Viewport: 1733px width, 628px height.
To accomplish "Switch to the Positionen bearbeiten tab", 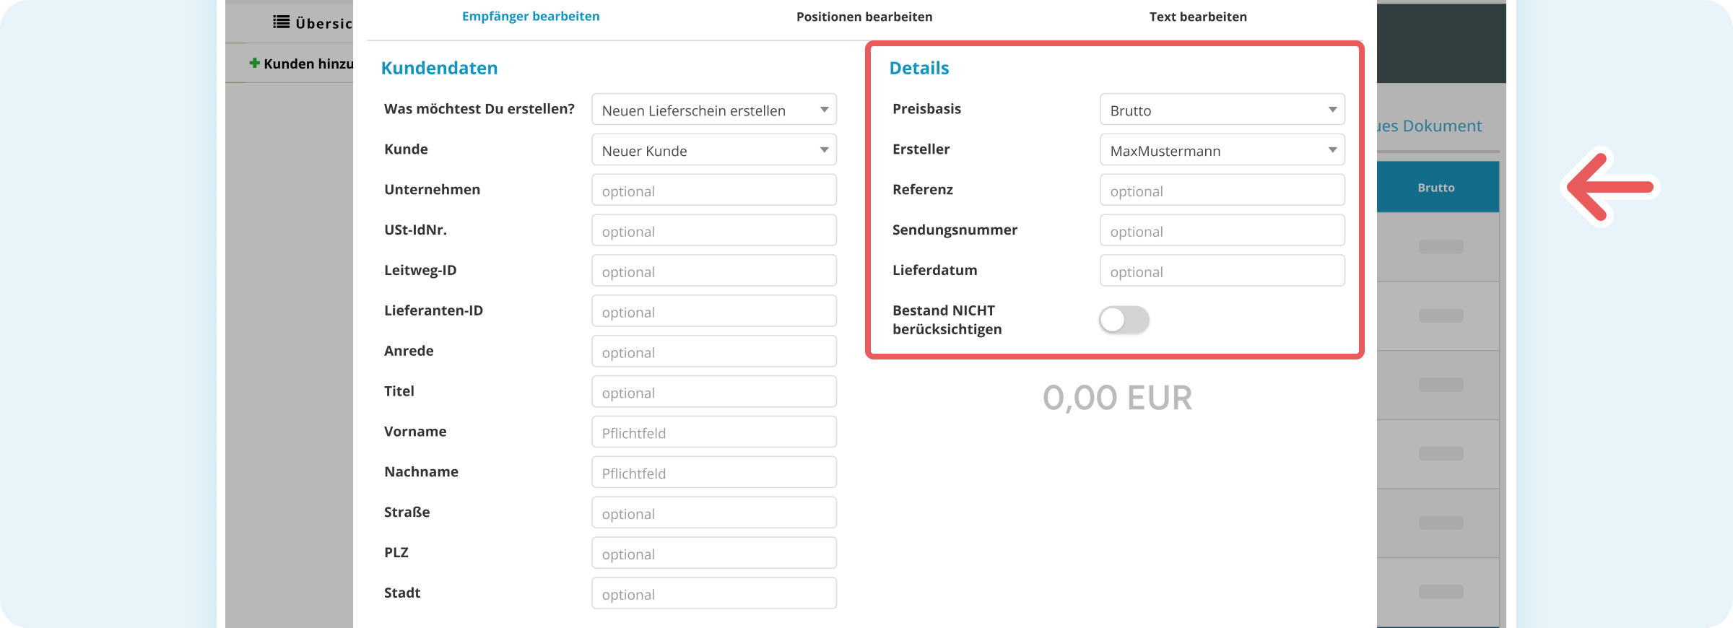I will 864,17.
